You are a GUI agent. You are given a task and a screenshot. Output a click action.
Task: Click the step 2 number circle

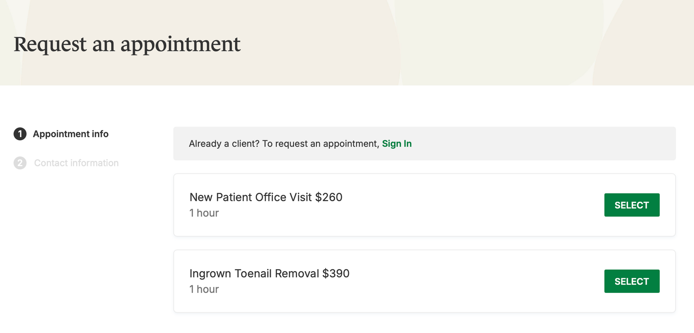click(20, 163)
